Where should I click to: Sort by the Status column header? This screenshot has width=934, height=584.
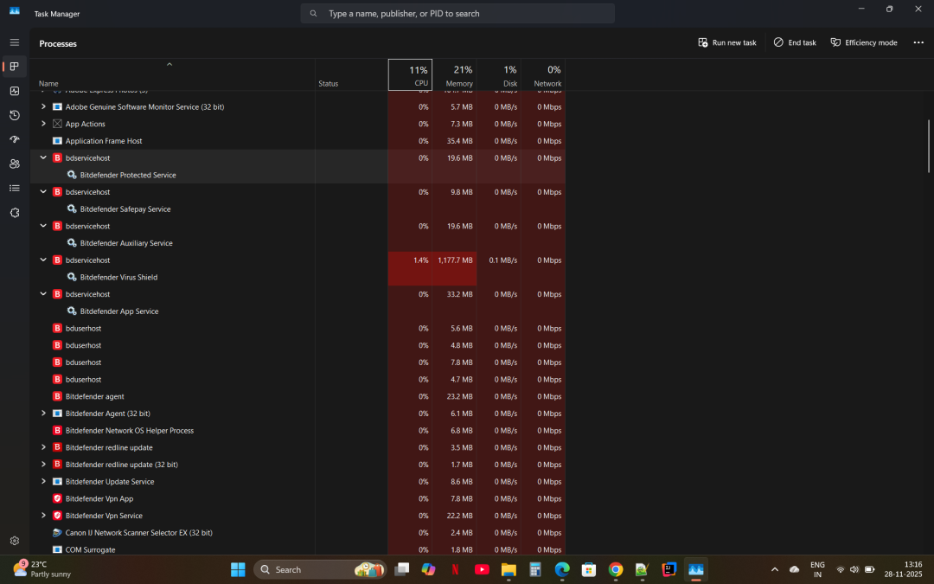(x=351, y=75)
